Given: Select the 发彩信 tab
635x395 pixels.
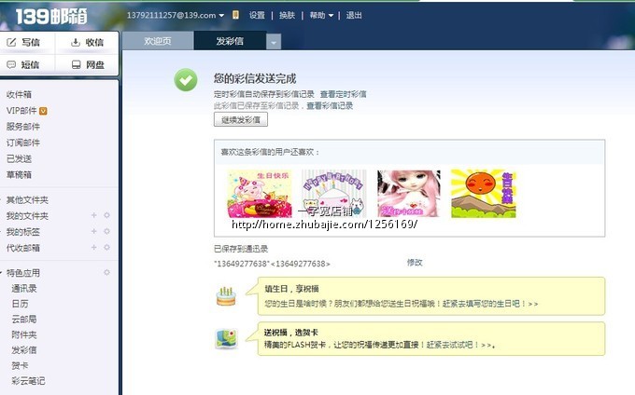Looking at the screenshot, I should [230, 41].
